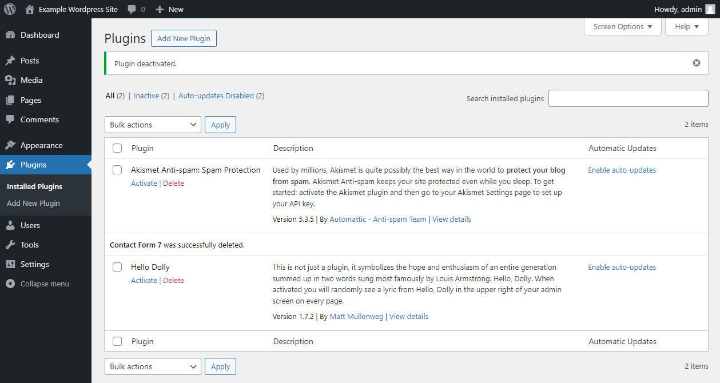The width and height of the screenshot is (720, 383).
Task: Expand the Help panel
Action: click(x=687, y=27)
